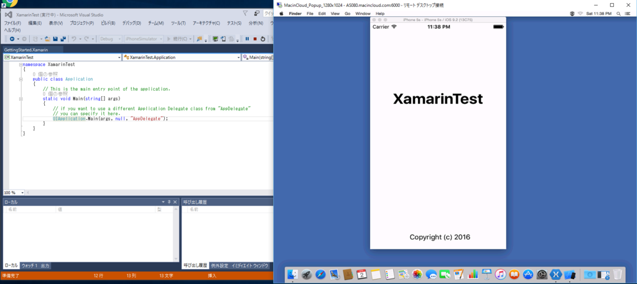Viewport: 637px width, 284px height.
Task: Switch to the 出力 output tab
Action: (x=45, y=266)
